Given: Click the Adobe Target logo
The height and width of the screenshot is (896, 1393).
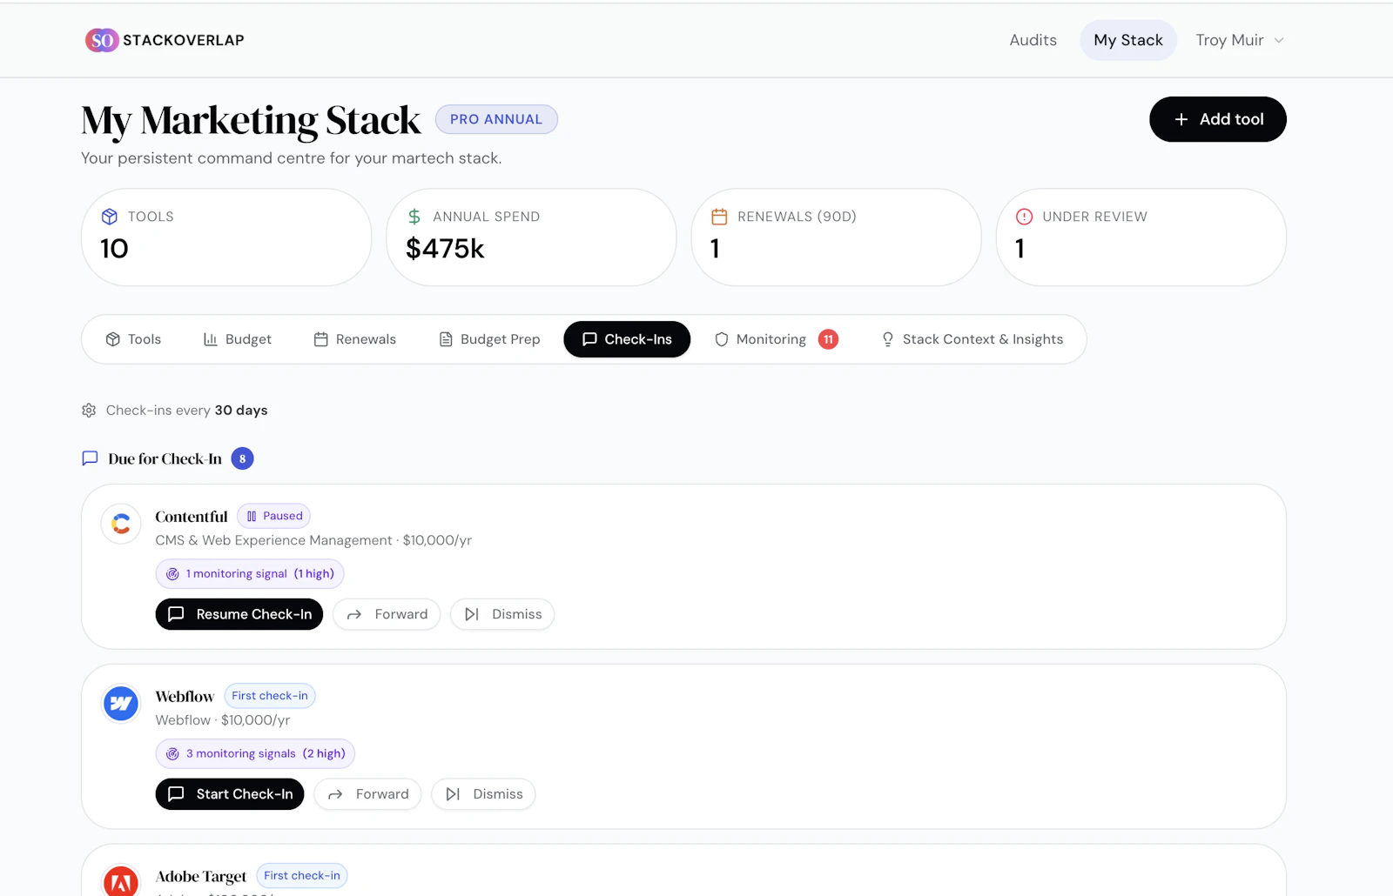Looking at the screenshot, I should coord(121,880).
